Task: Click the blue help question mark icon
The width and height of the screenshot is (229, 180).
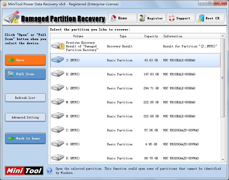Action: coord(49,170)
